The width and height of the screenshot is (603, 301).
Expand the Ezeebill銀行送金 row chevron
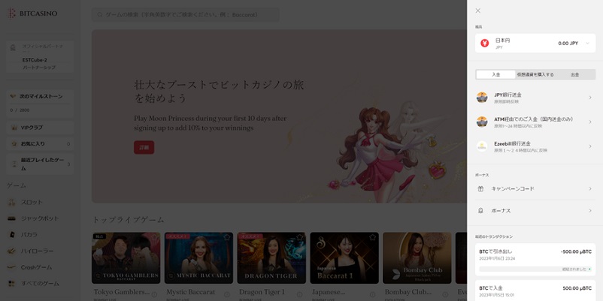[590, 146]
